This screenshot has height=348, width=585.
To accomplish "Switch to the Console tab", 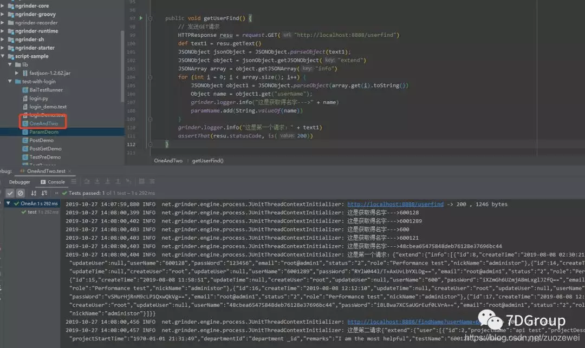I will coord(53,182).
